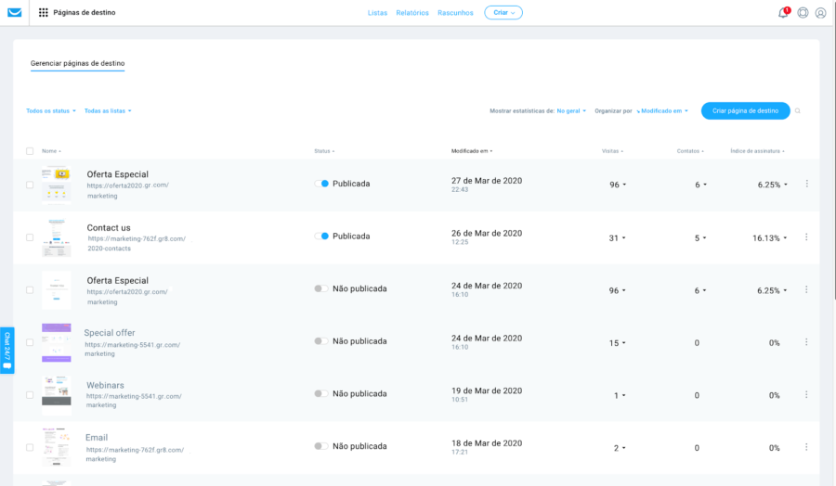Open thumbnail of Contact us page
This screenshot has width=836, height=486.
57,237
